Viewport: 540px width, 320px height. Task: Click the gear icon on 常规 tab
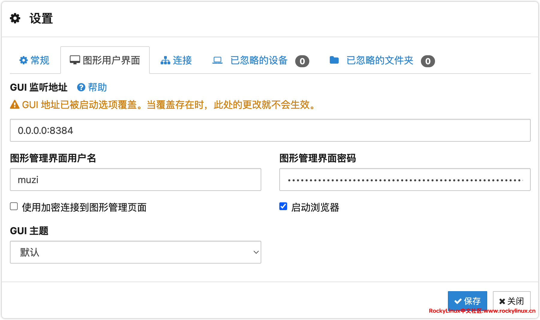tap(23, 60)
